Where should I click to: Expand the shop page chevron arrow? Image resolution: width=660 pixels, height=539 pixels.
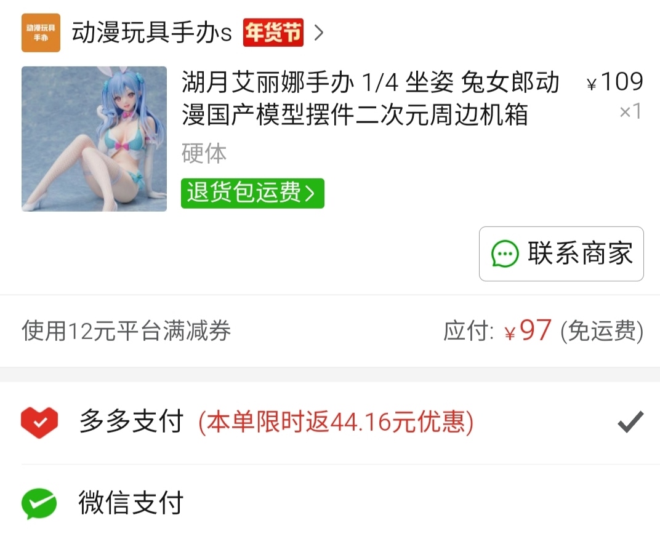(319, 33)
